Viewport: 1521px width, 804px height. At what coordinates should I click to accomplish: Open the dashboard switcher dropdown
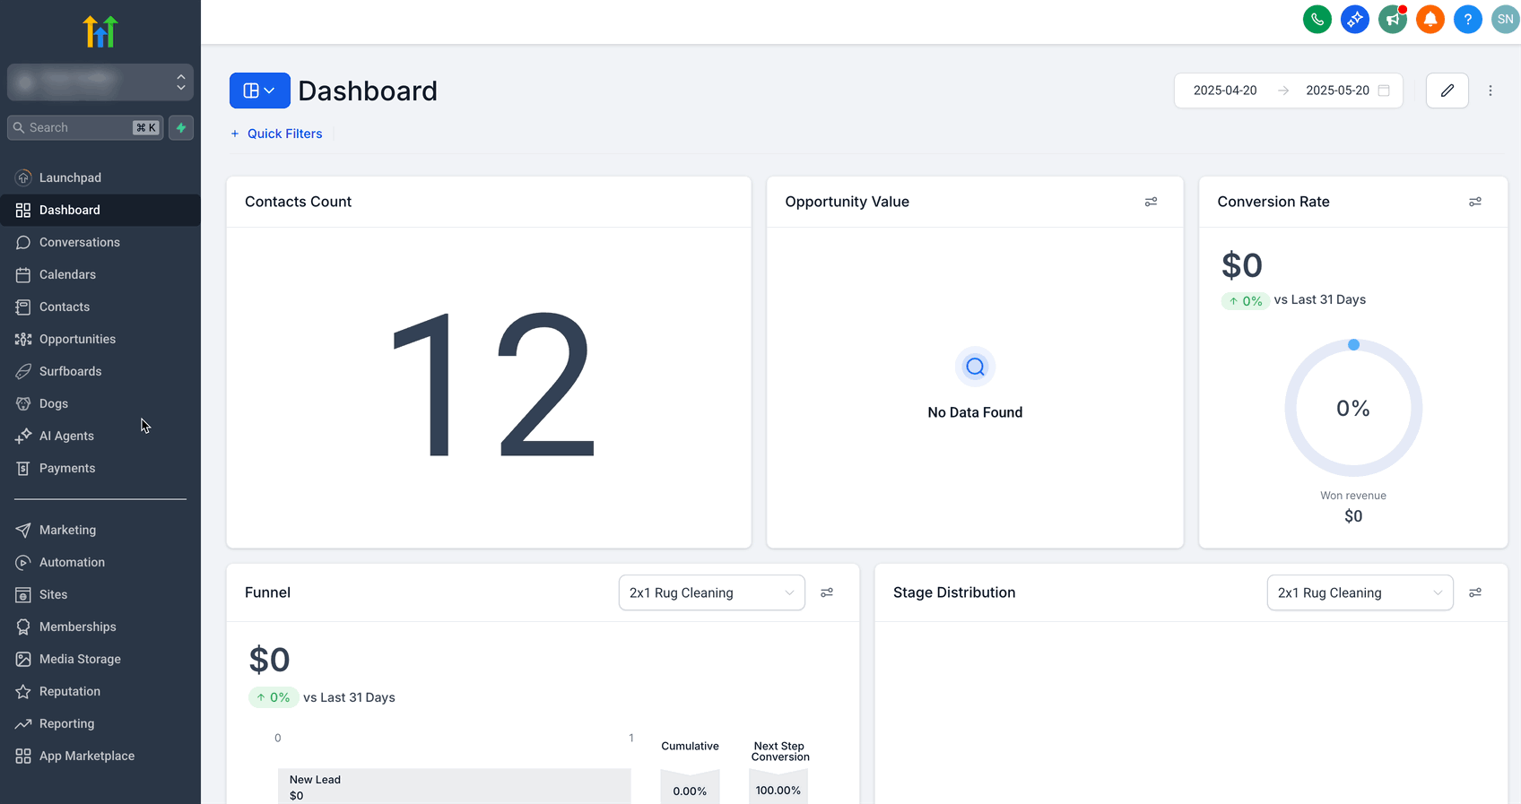pos(259,91)
